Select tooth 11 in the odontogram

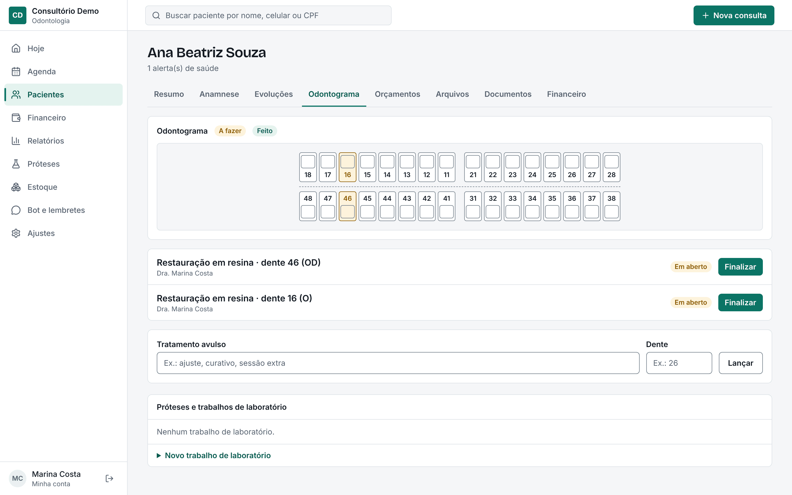pyautogui.click(x=446, y=167)
